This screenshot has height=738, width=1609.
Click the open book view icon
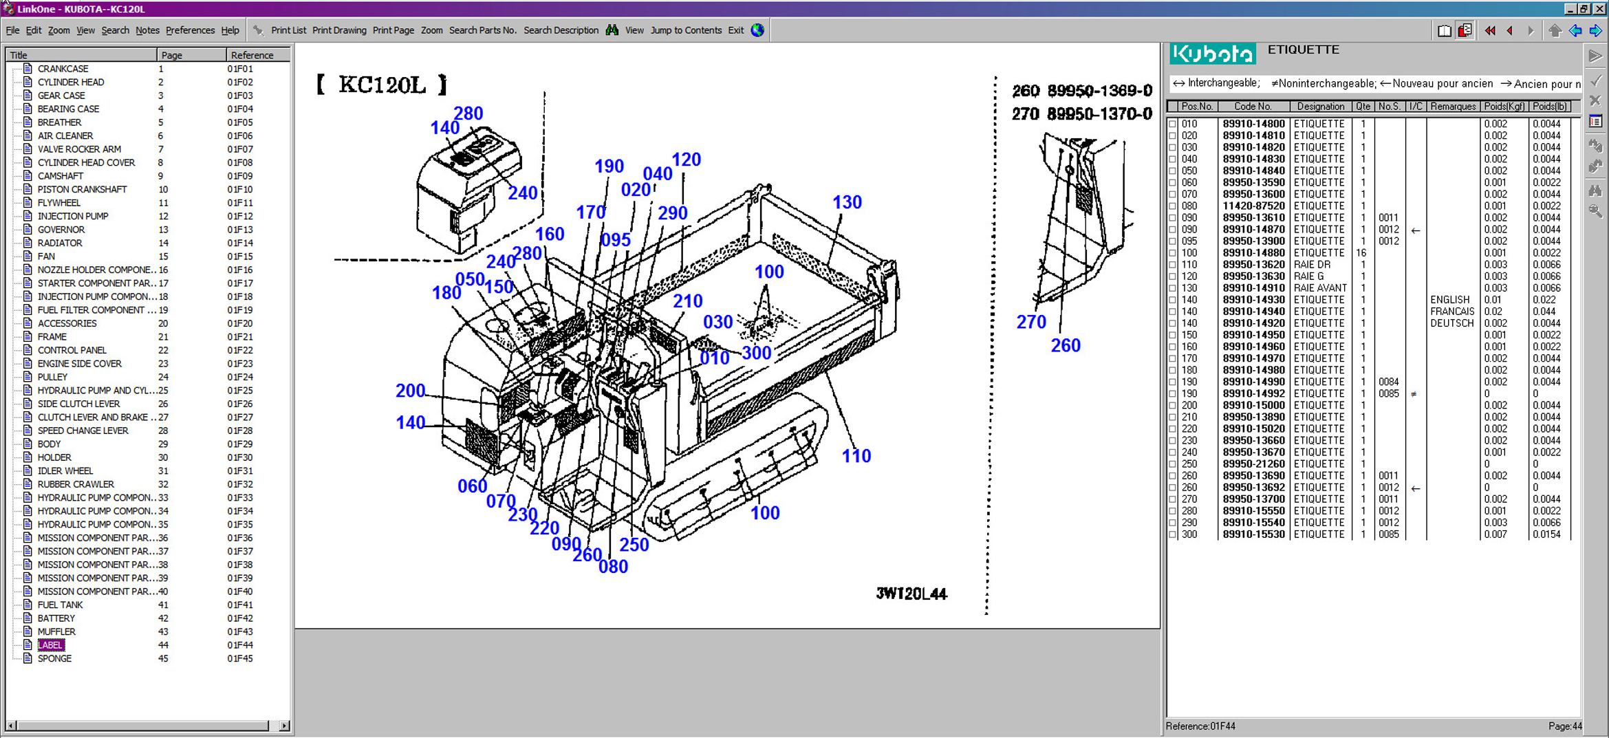point(1444,30)
